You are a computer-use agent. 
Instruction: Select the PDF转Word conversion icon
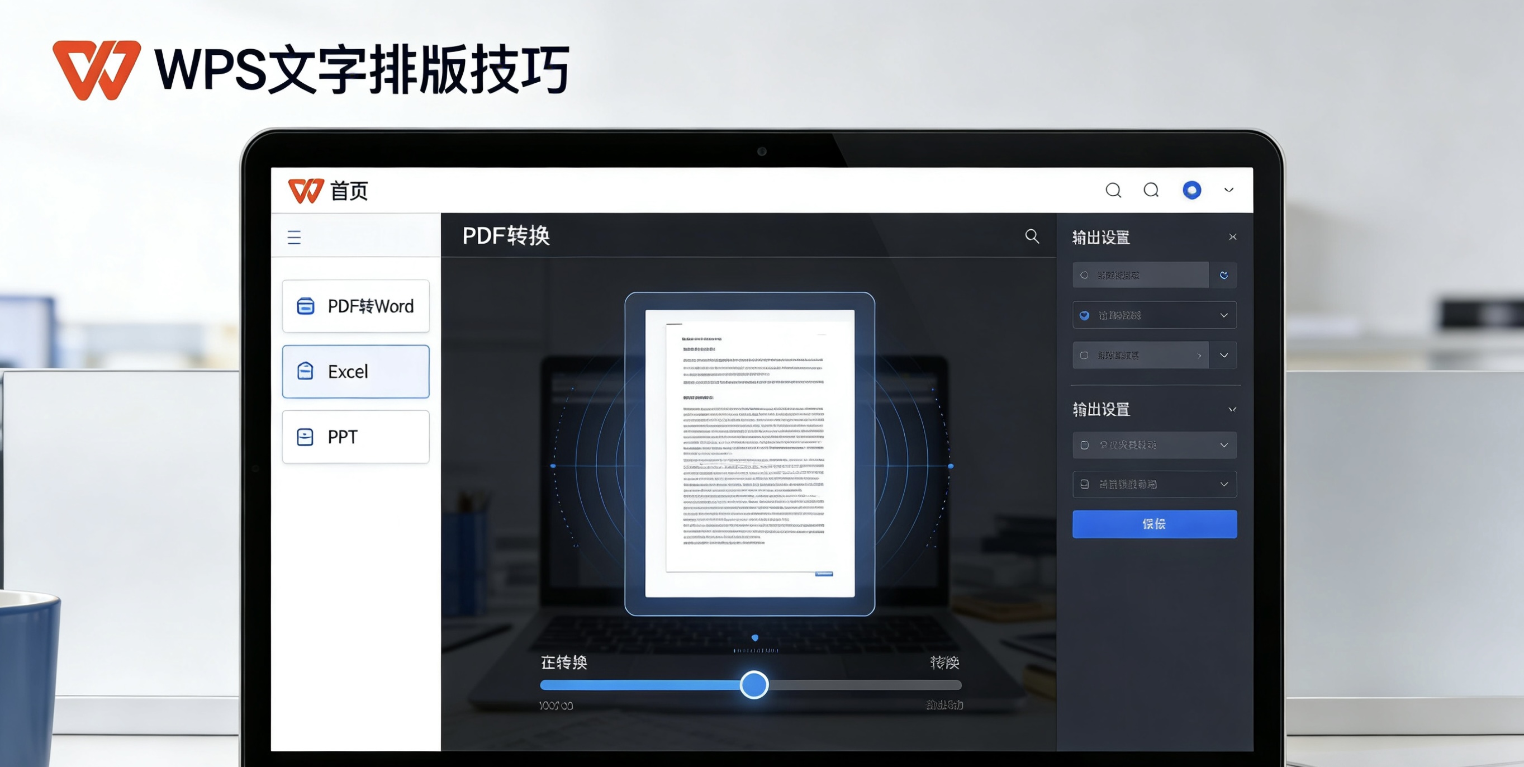tap(305, 306)
